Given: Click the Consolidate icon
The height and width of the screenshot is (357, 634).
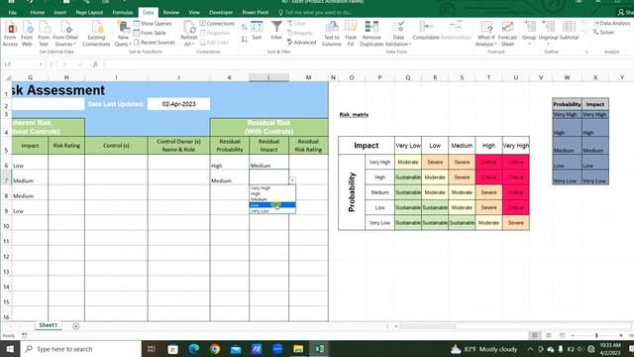Looking at the screenshot, I should click(426, 31).
